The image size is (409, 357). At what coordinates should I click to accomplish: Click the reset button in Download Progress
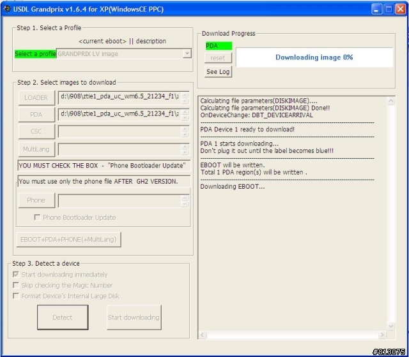(218, 58)
